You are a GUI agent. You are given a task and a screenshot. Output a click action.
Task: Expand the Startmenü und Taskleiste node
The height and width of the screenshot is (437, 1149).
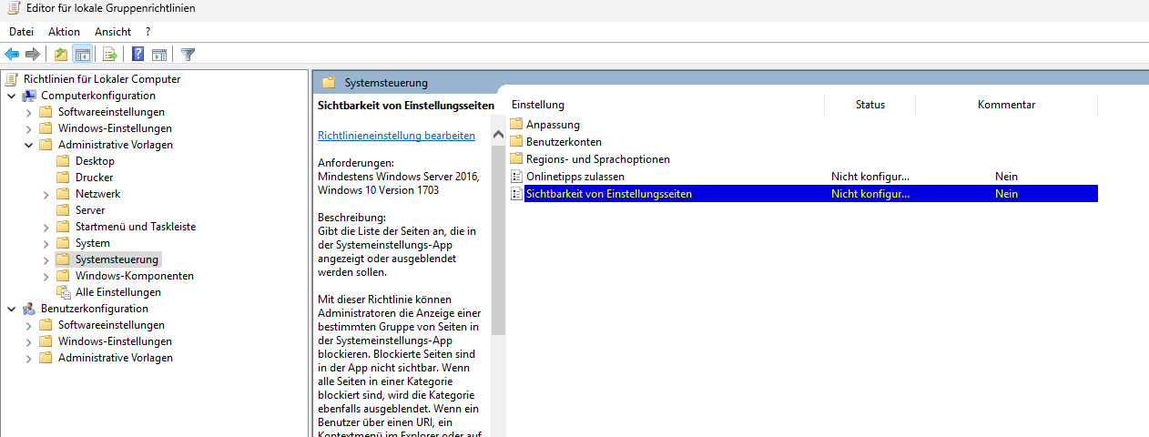[46, 227]
